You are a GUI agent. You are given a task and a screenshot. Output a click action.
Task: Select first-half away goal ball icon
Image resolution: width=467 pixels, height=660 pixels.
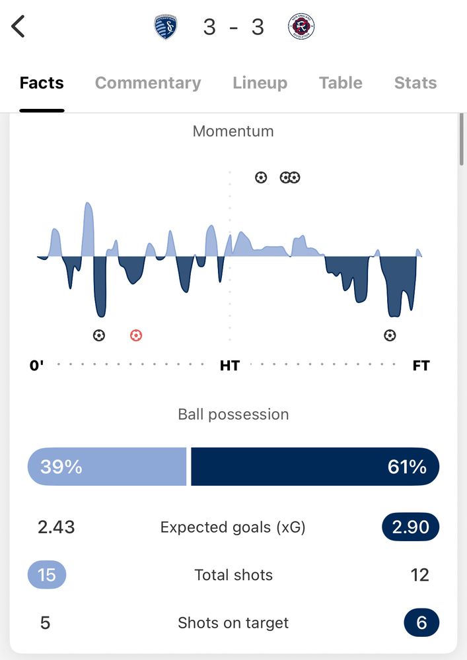point(99,335)
